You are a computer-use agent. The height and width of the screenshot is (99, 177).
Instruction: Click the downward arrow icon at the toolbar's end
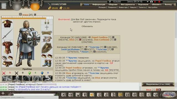[156, 95]
